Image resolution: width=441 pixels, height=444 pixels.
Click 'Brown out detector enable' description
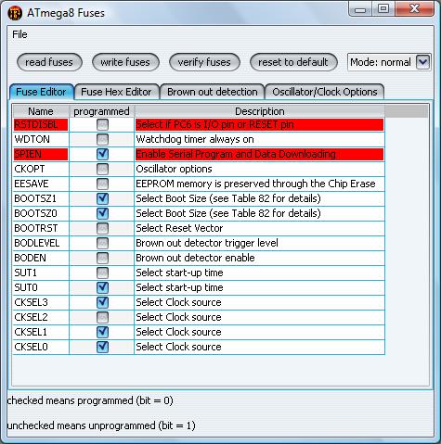(x=259, y=258)
